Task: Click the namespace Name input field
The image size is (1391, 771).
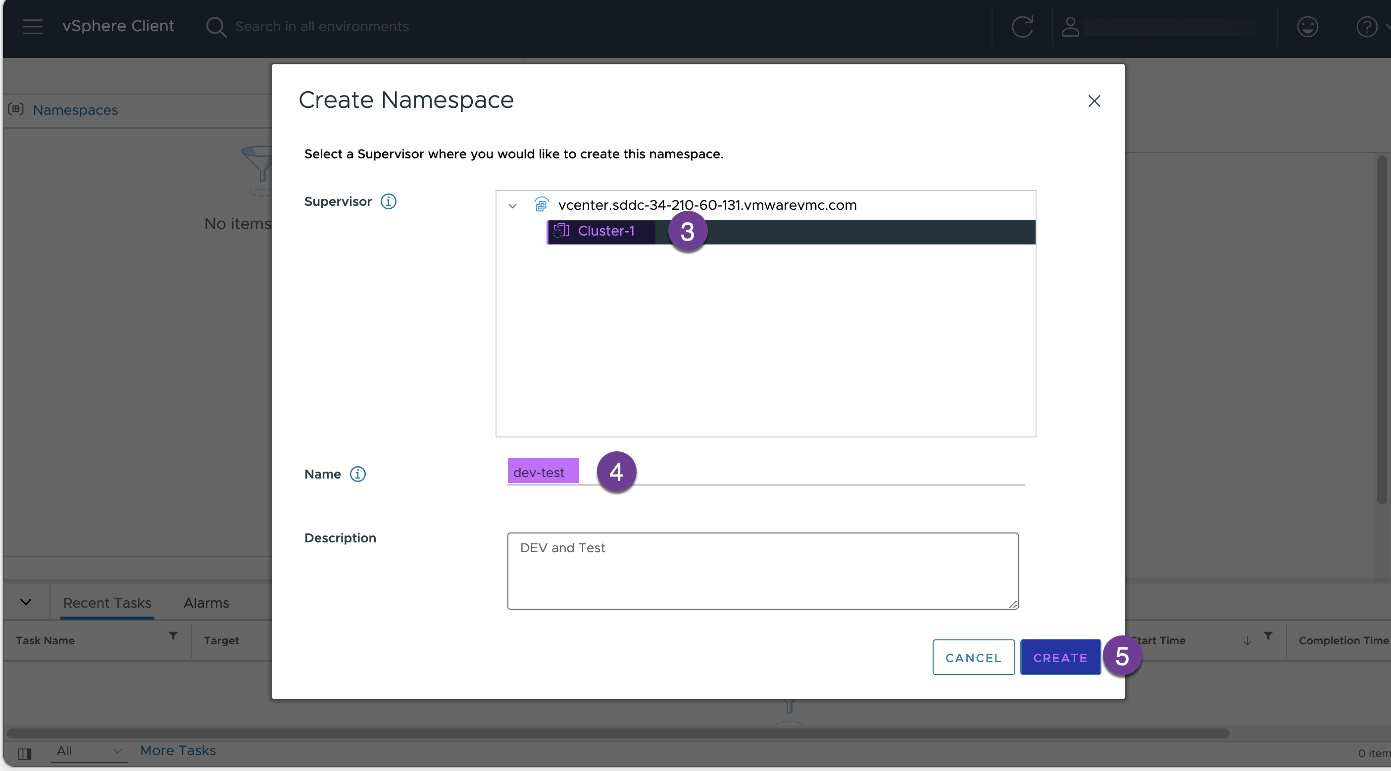Action: point(765,472)
